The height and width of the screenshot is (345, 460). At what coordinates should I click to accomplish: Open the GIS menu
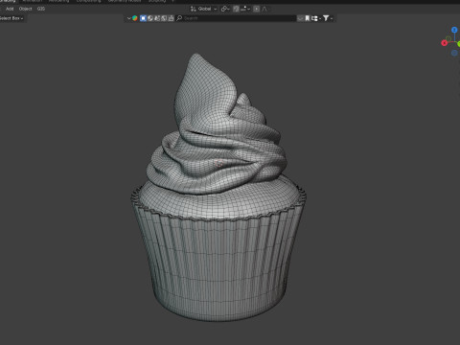[x=41, y=9]
